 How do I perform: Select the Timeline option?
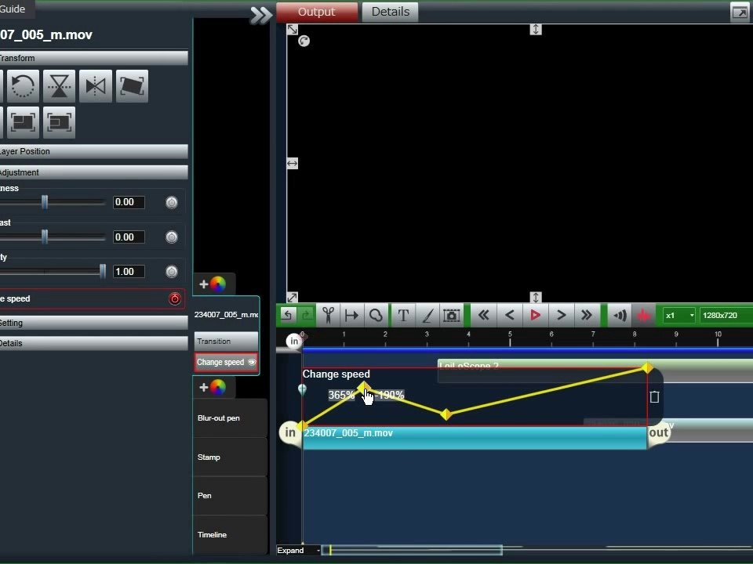pyautogui.click(x=230, y=535)
